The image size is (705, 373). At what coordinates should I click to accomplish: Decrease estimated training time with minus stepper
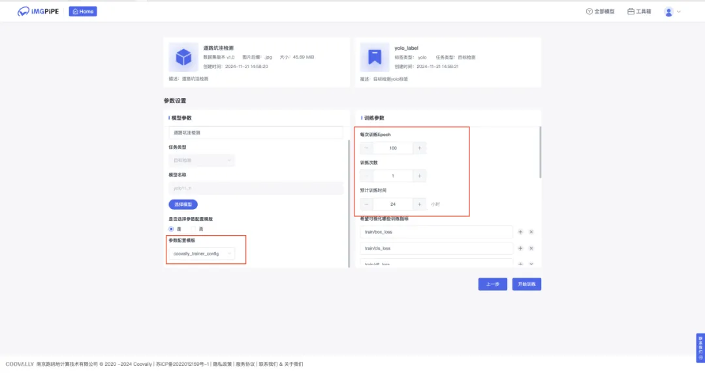tap(366, 204)
